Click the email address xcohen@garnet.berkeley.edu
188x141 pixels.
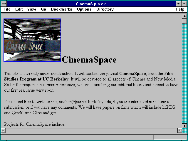click(85, 102)
